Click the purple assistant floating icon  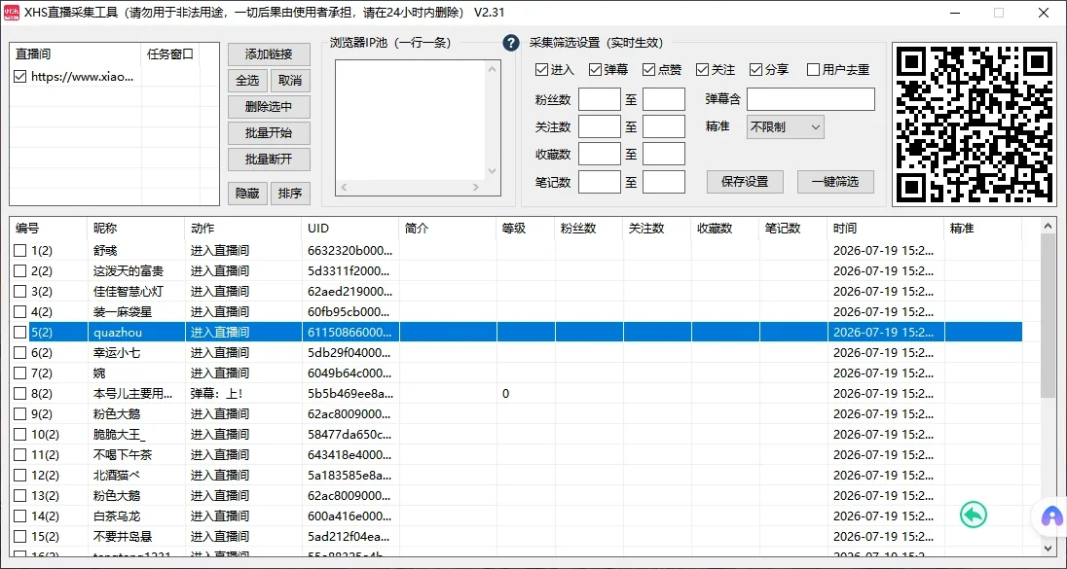(x=1052, y=516)
